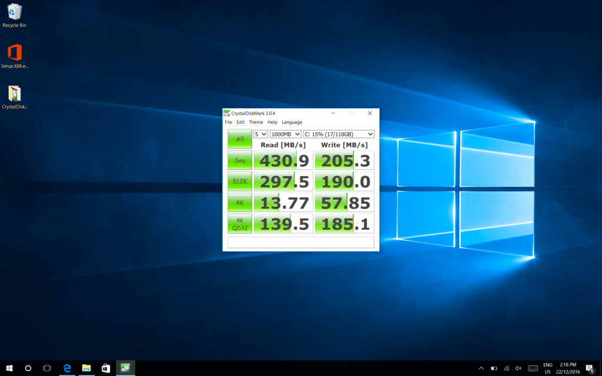
Task: Click the CrystalDiskMark title bar app icon
Action: pyautogui.click(x=226, y=113)
